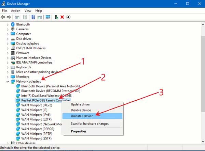Open the Help menu

click(x=39, y=11)
